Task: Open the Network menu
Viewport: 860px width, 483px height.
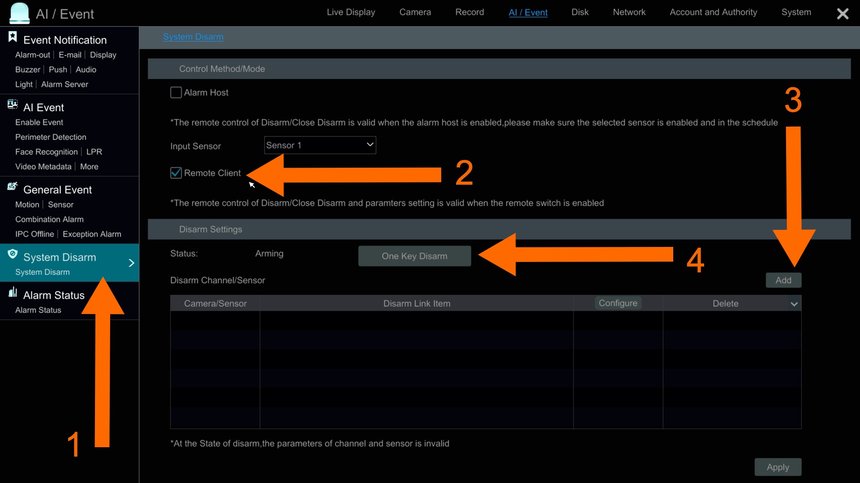Action: pos(629,13)
